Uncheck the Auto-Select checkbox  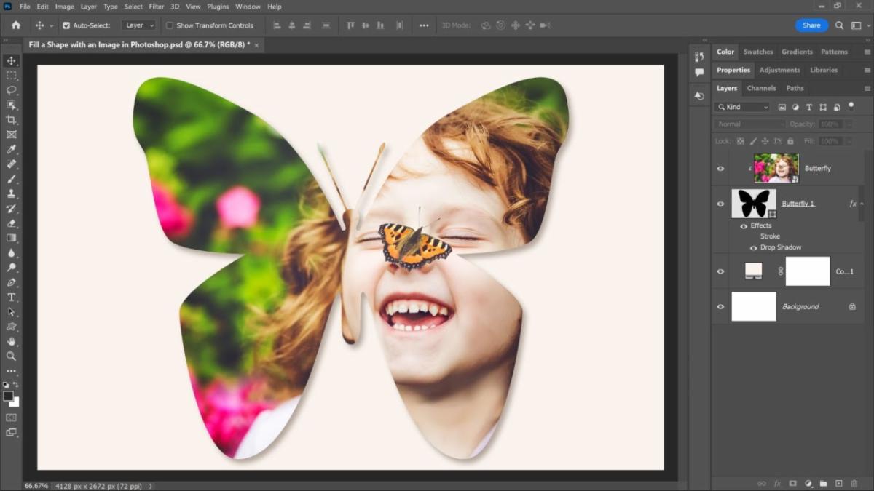click(x=66, y=25)
